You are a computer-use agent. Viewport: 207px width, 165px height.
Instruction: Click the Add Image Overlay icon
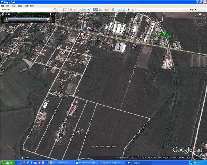pos(84,10)
